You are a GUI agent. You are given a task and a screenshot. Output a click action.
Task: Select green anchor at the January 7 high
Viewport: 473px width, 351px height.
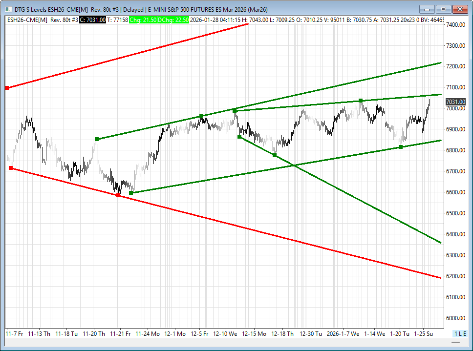tap(361, 101)
